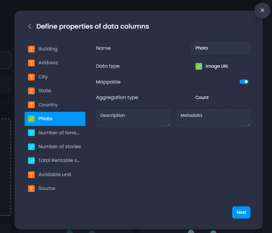Click the text type icon beside Available unit
272x233 pixels.
(x=31, y=175)
